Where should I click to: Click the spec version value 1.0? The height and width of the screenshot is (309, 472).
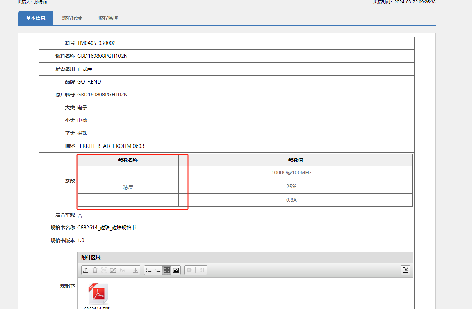click(81, 240)
